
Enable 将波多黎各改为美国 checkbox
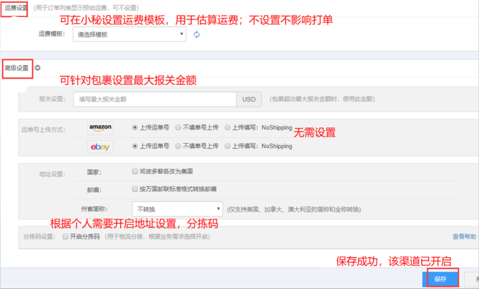(135, 171)
